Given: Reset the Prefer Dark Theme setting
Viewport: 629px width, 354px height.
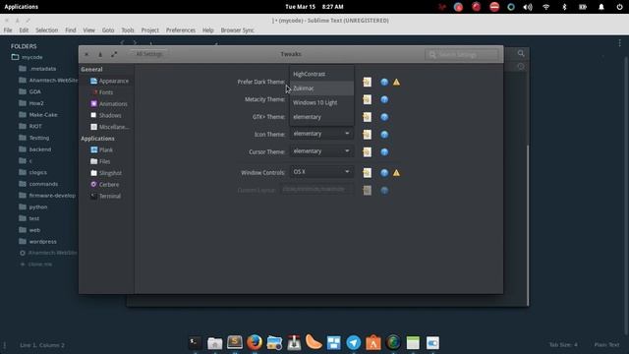Looking at the screenshot, I should [367, 82].
